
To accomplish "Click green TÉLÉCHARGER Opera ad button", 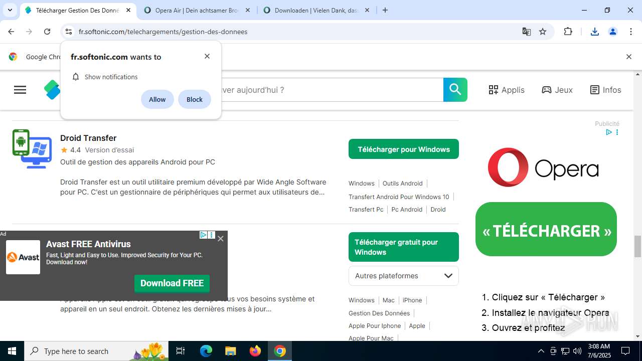I will click(546, 230).
